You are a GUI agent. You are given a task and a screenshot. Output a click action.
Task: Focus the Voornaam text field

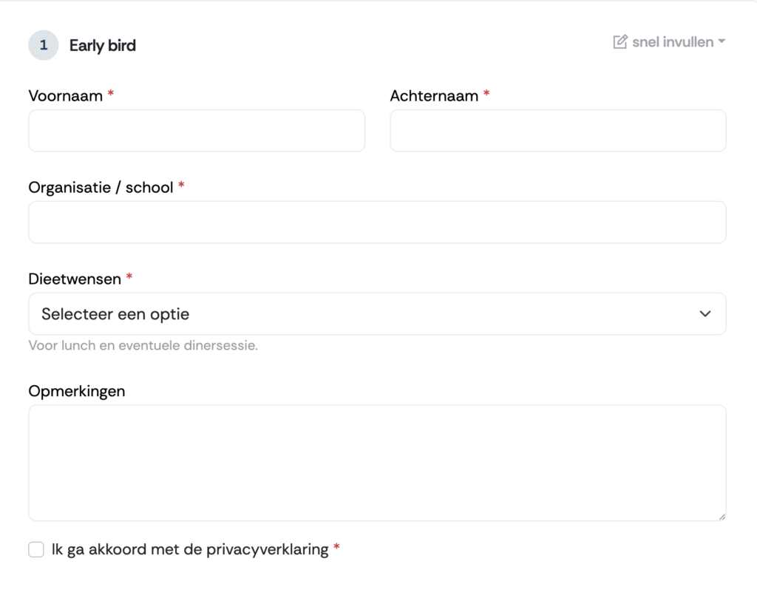[x=197, y=130]
